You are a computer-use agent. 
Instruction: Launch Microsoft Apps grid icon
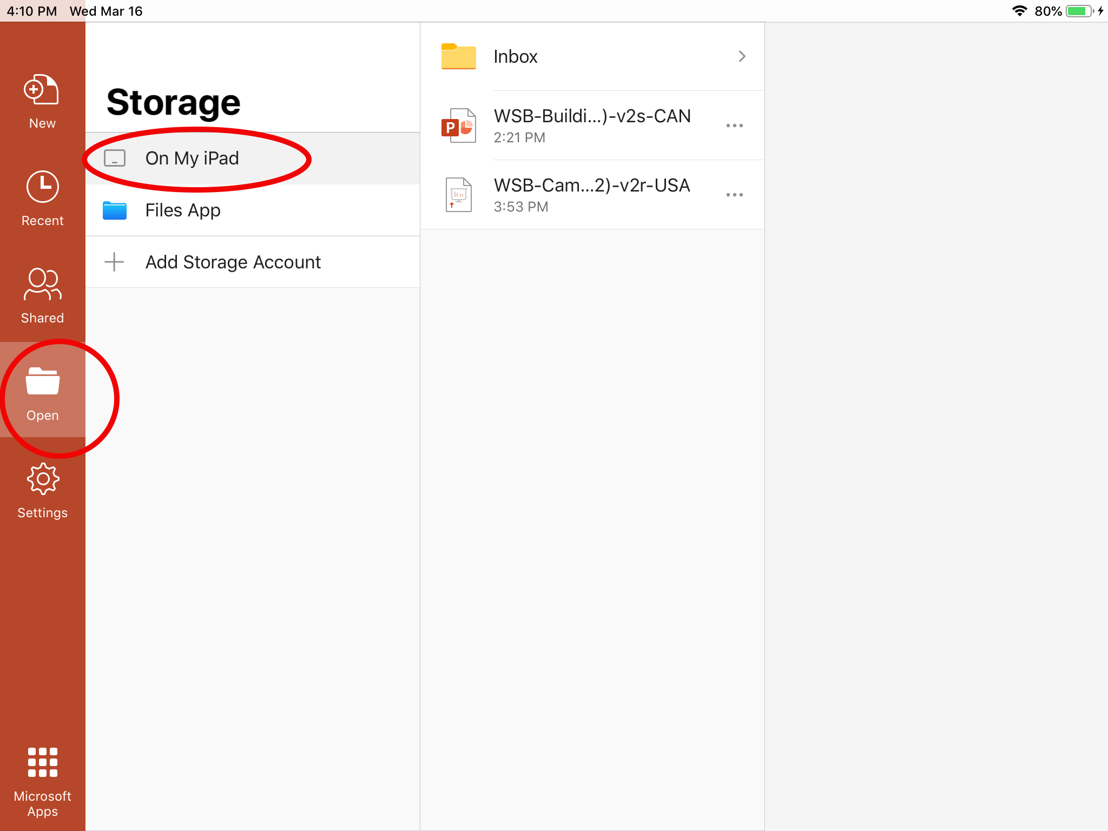(42, 762)
